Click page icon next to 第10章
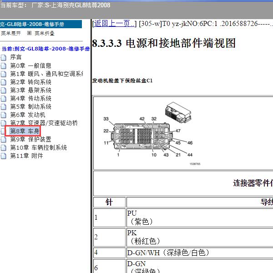Image resolution: width=273 pixels, height=273 pixels. [x=4, y=147]
